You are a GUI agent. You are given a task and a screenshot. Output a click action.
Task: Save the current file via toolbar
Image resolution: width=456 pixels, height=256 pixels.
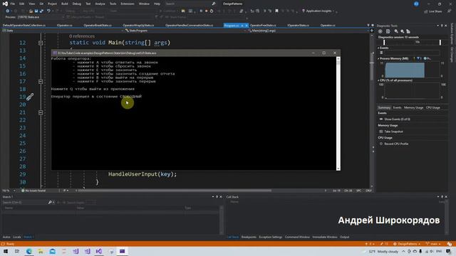click(36, 11)
